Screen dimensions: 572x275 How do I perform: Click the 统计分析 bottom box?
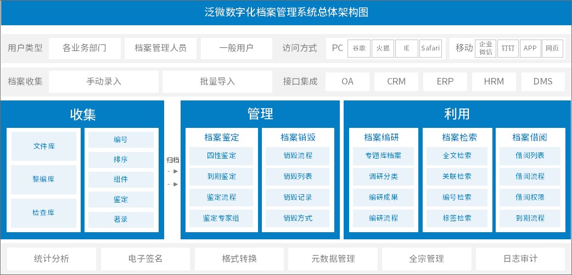point(52,259)
